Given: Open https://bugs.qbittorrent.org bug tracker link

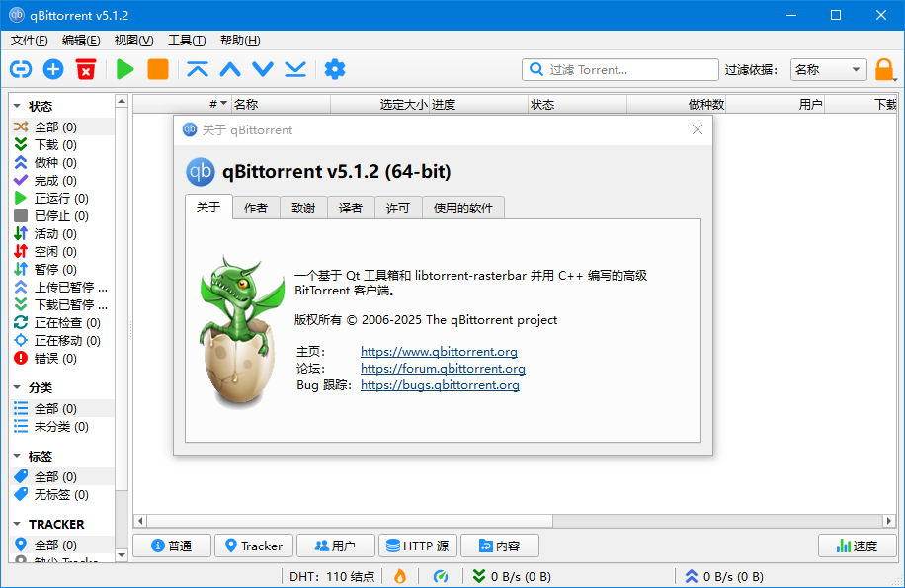Looking at the screenshot, I should tap(440, 384).
